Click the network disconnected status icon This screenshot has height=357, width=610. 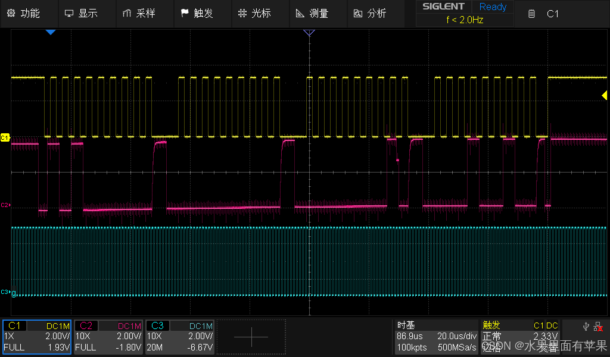(598, 327)
